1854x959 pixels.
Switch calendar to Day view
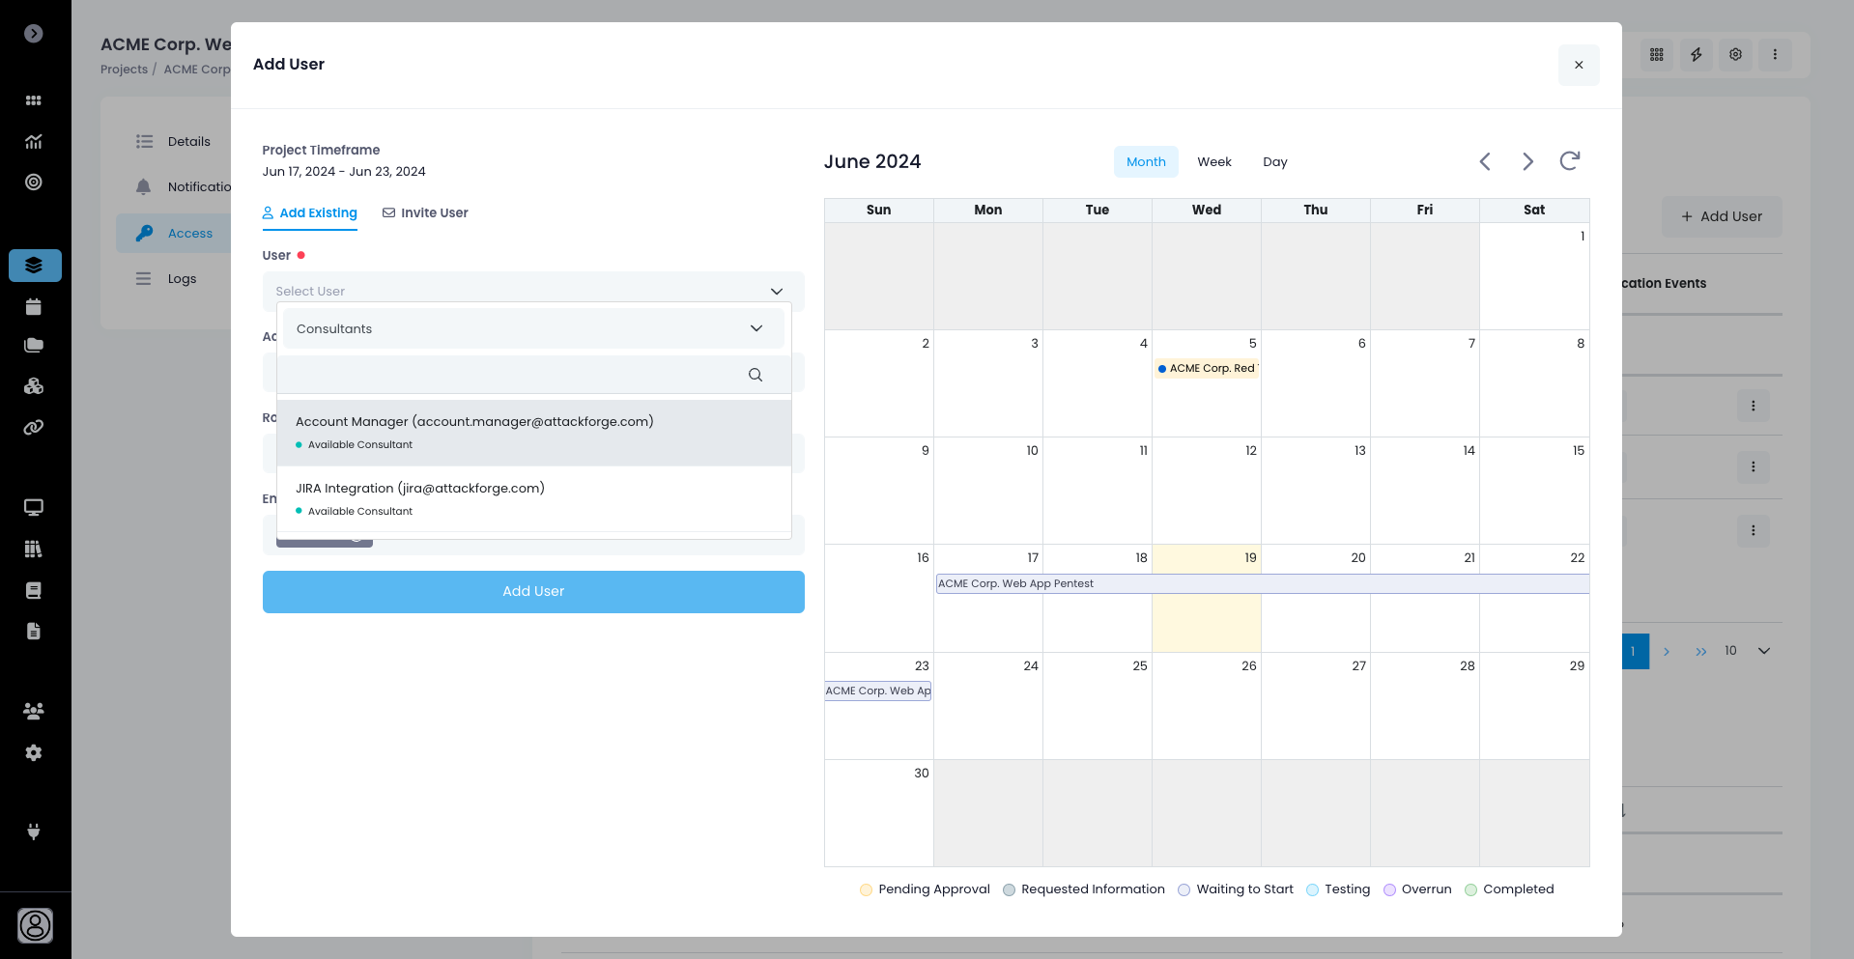pos(1274,162)
